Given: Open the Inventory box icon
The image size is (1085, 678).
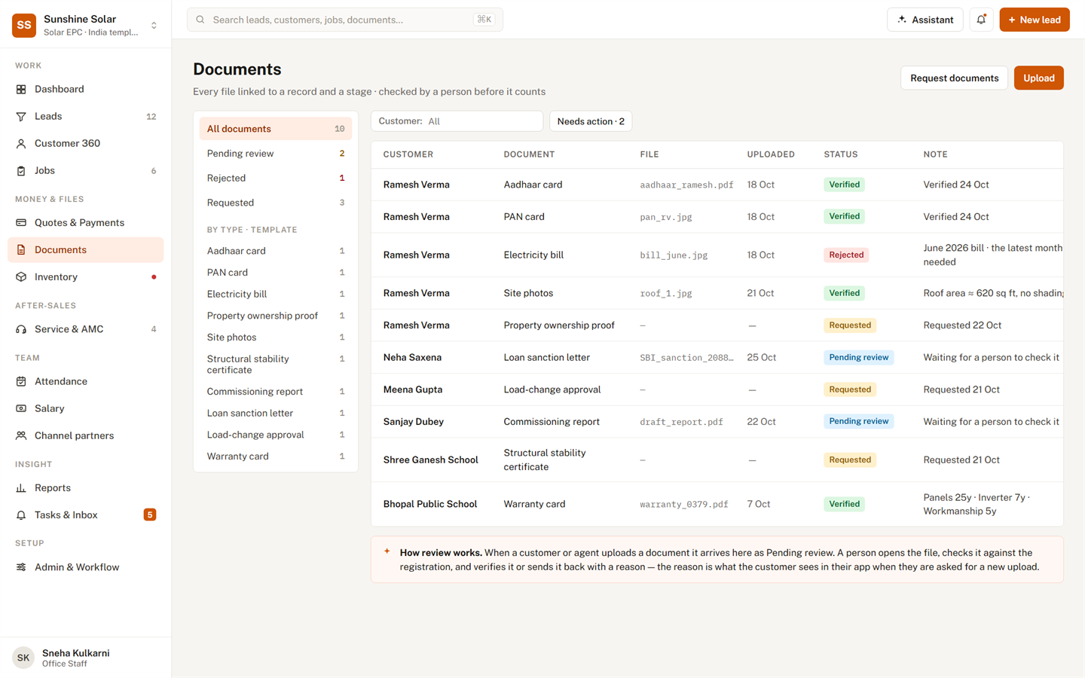Looking at the screenshot, I should [21, 276].
